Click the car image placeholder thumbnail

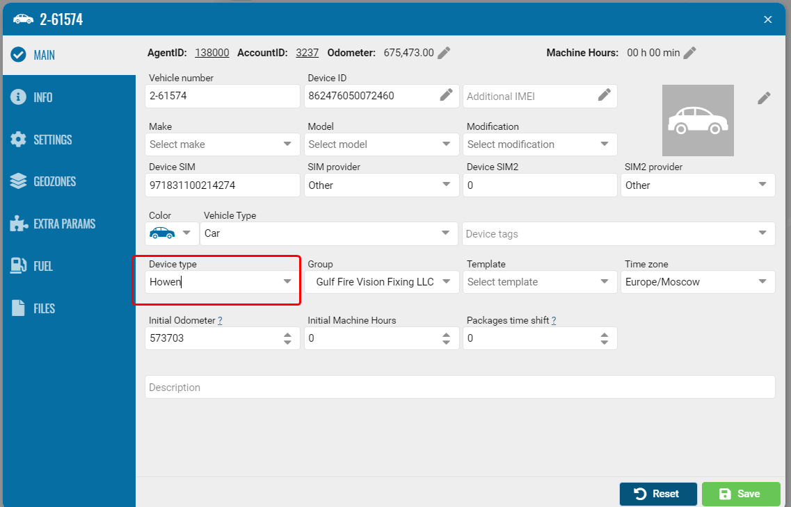pos(698,120)
